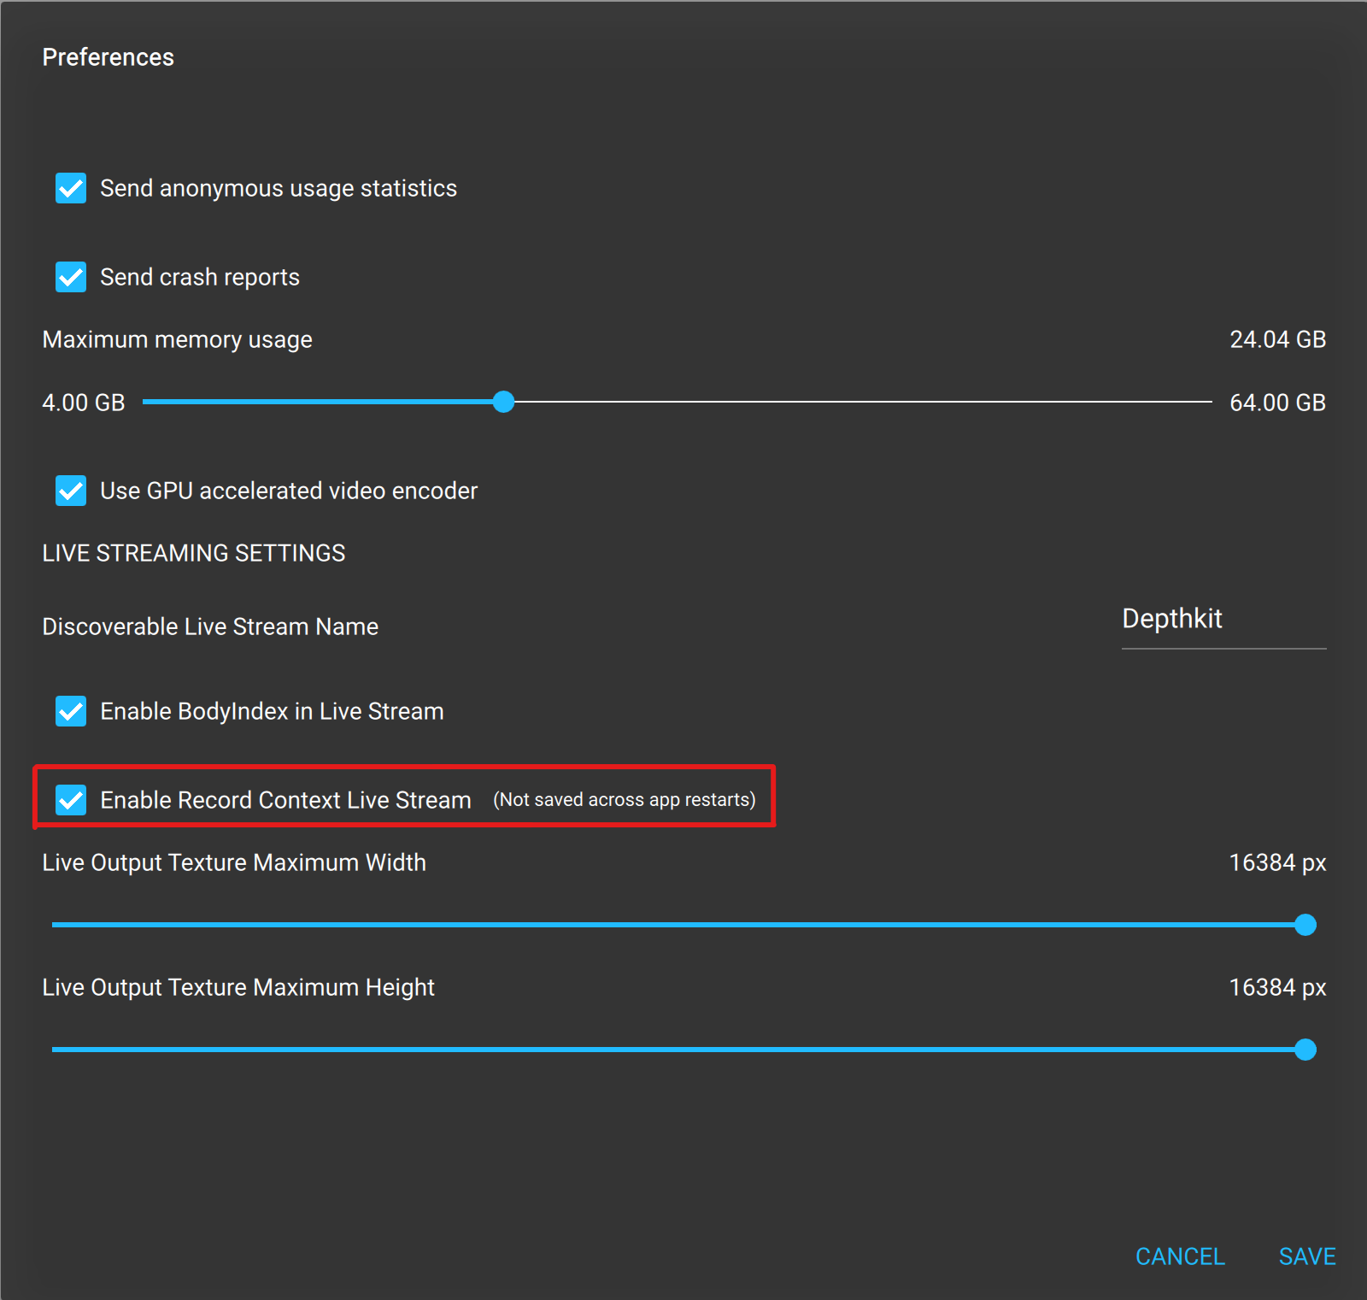Viewport: 1367px width, 1300px height.
Task: Focus the Depthkit live stream name field
Action: coord(1223,620)
